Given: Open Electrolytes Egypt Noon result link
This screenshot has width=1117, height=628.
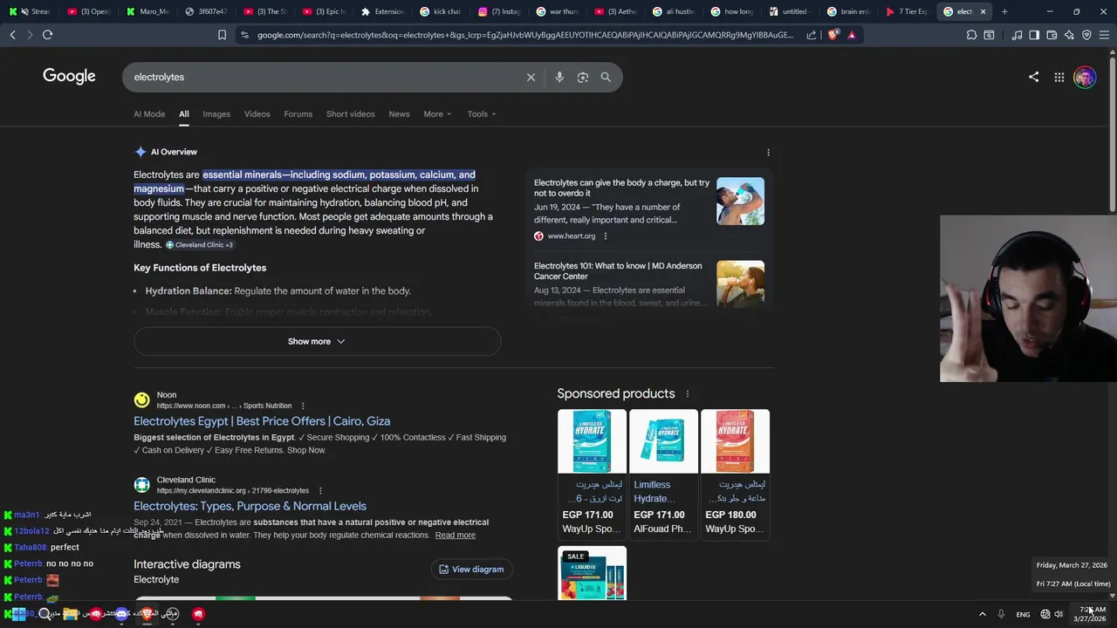Looking at the screenshot, I should pyautogui.click(x=262, y=421).
